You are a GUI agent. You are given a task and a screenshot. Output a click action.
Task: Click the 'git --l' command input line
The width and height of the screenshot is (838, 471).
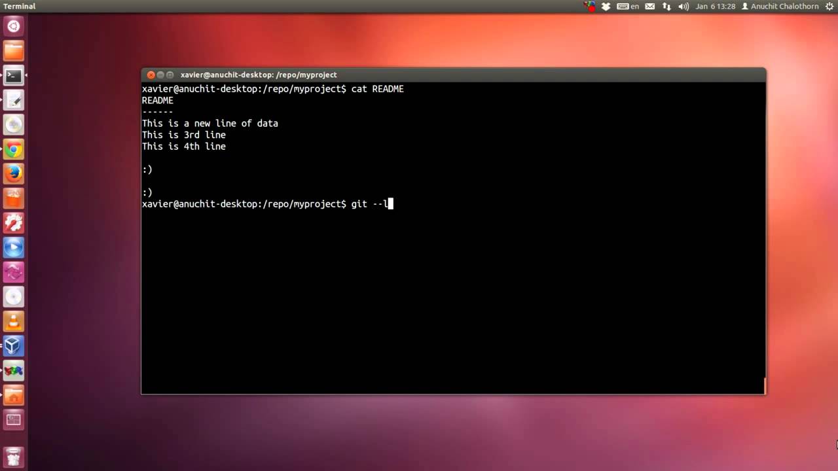point(267,204)
